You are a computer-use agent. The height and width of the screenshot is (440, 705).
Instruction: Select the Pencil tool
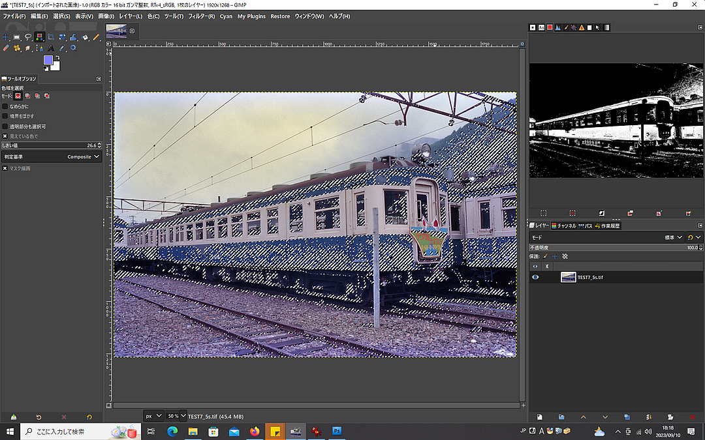(96, 37)
